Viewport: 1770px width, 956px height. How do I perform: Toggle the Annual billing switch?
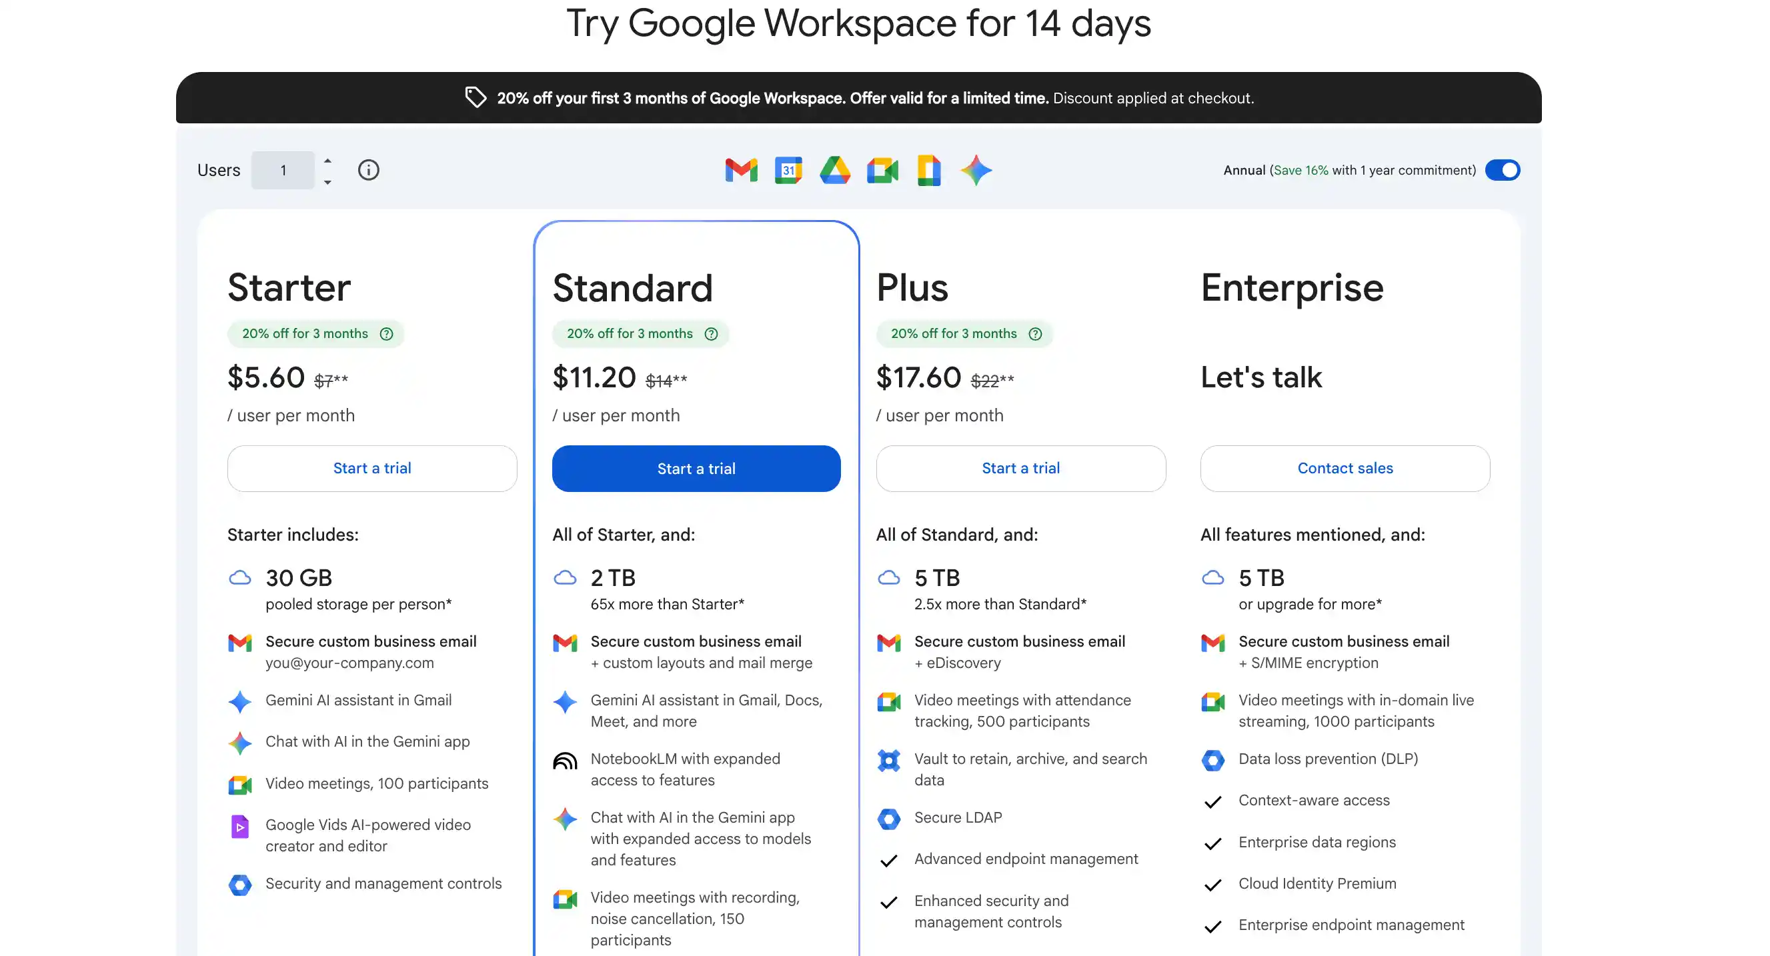[x=1502, y=170]
